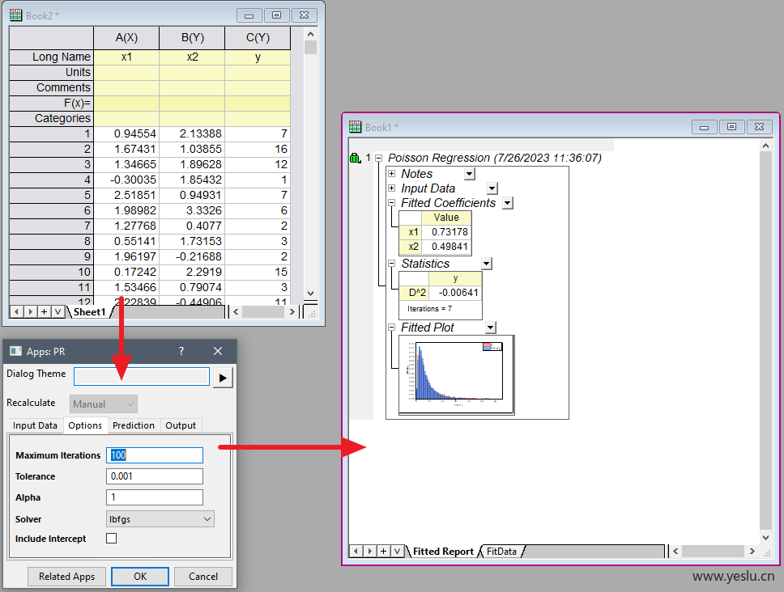Open the Statistics dropdown arrow menu
Image resolution: width=784 pixels, height=592 pixels.
coord(486,264)
